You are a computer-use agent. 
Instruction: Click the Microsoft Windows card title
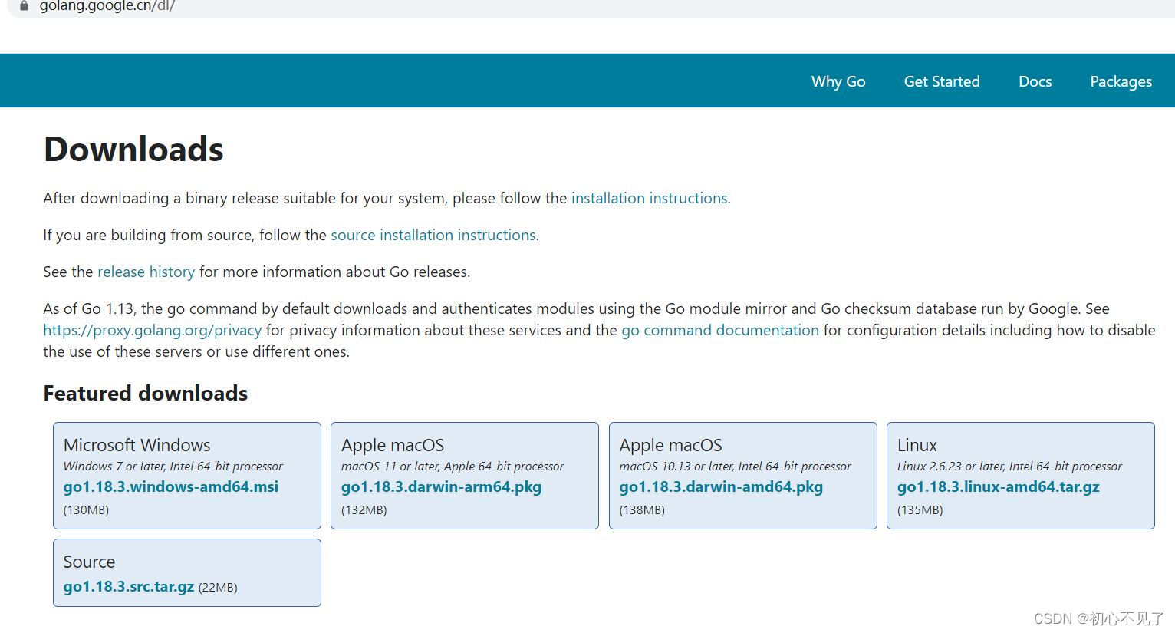coord(137,445)
